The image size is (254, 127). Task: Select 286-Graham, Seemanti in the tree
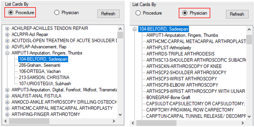click(39, 65)
